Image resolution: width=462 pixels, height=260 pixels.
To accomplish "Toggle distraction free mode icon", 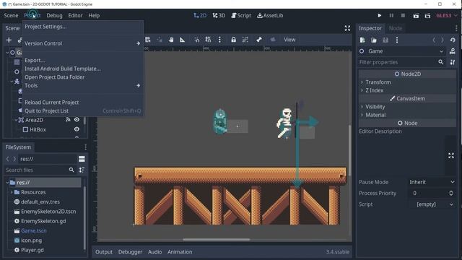I will [347, 28].
